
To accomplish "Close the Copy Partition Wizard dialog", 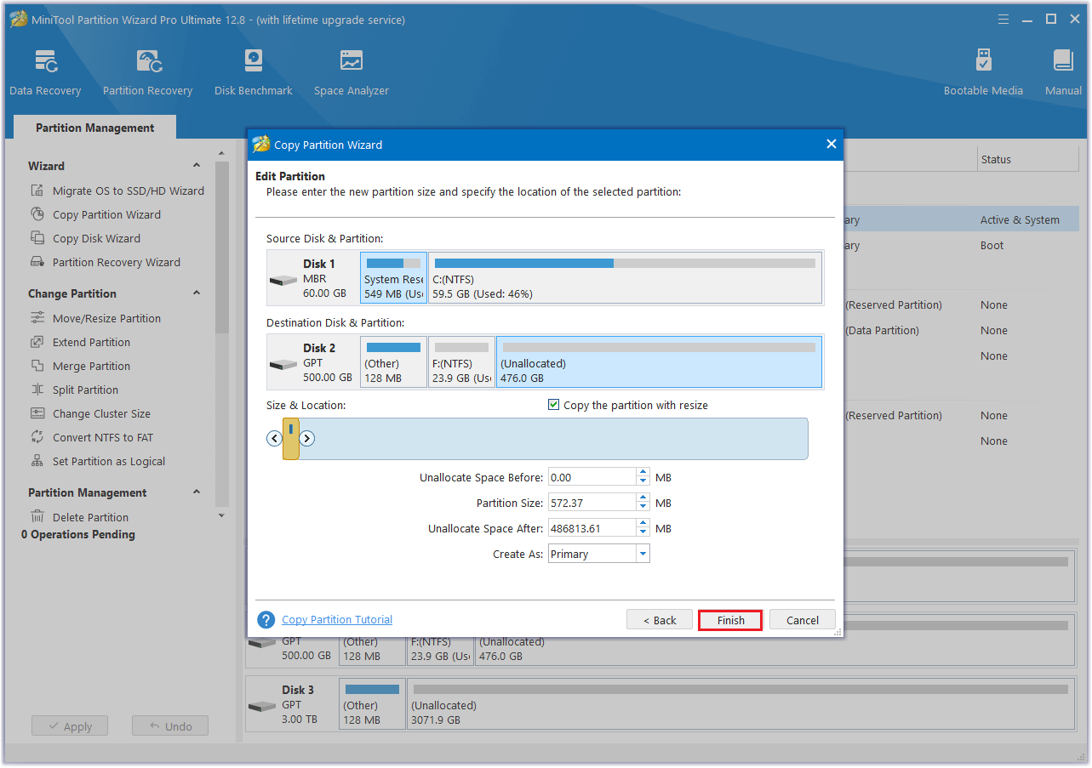I will 832,145.
